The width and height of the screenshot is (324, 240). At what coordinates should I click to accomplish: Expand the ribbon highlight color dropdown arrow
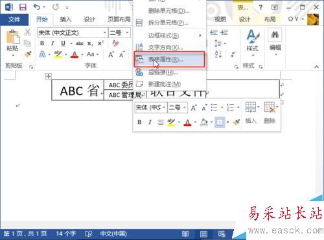tap(66, 54)
